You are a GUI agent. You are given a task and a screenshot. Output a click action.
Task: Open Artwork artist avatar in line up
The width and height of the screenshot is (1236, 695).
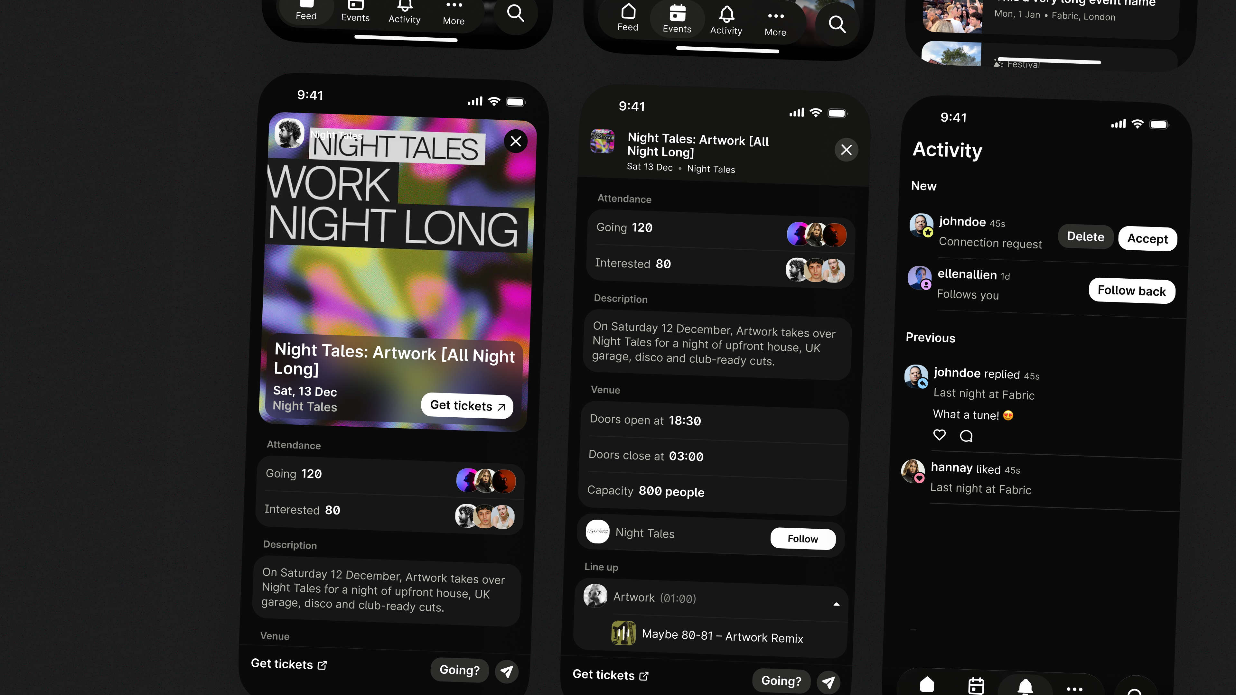pyautogui.click(x=595, y=596)
